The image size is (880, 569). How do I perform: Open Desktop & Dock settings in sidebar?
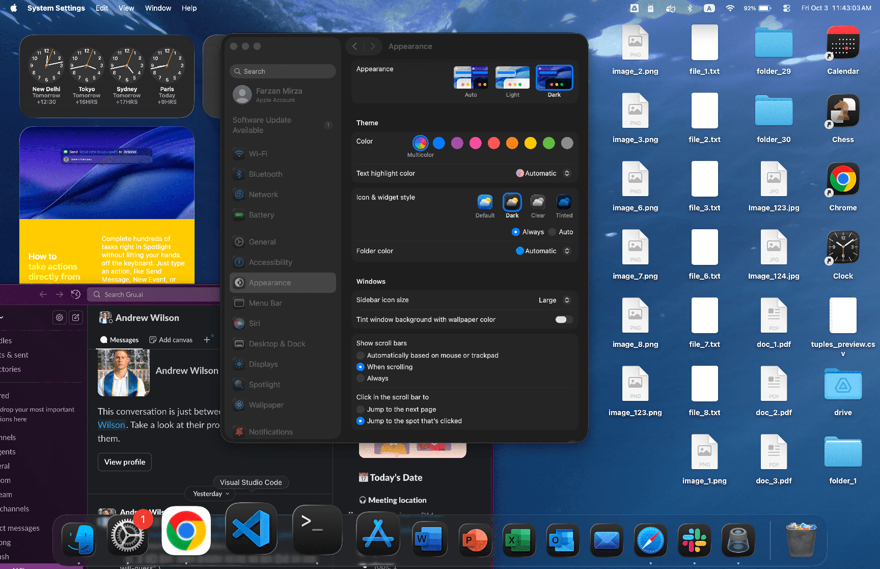pyautogui.click(x=277, y=344)
